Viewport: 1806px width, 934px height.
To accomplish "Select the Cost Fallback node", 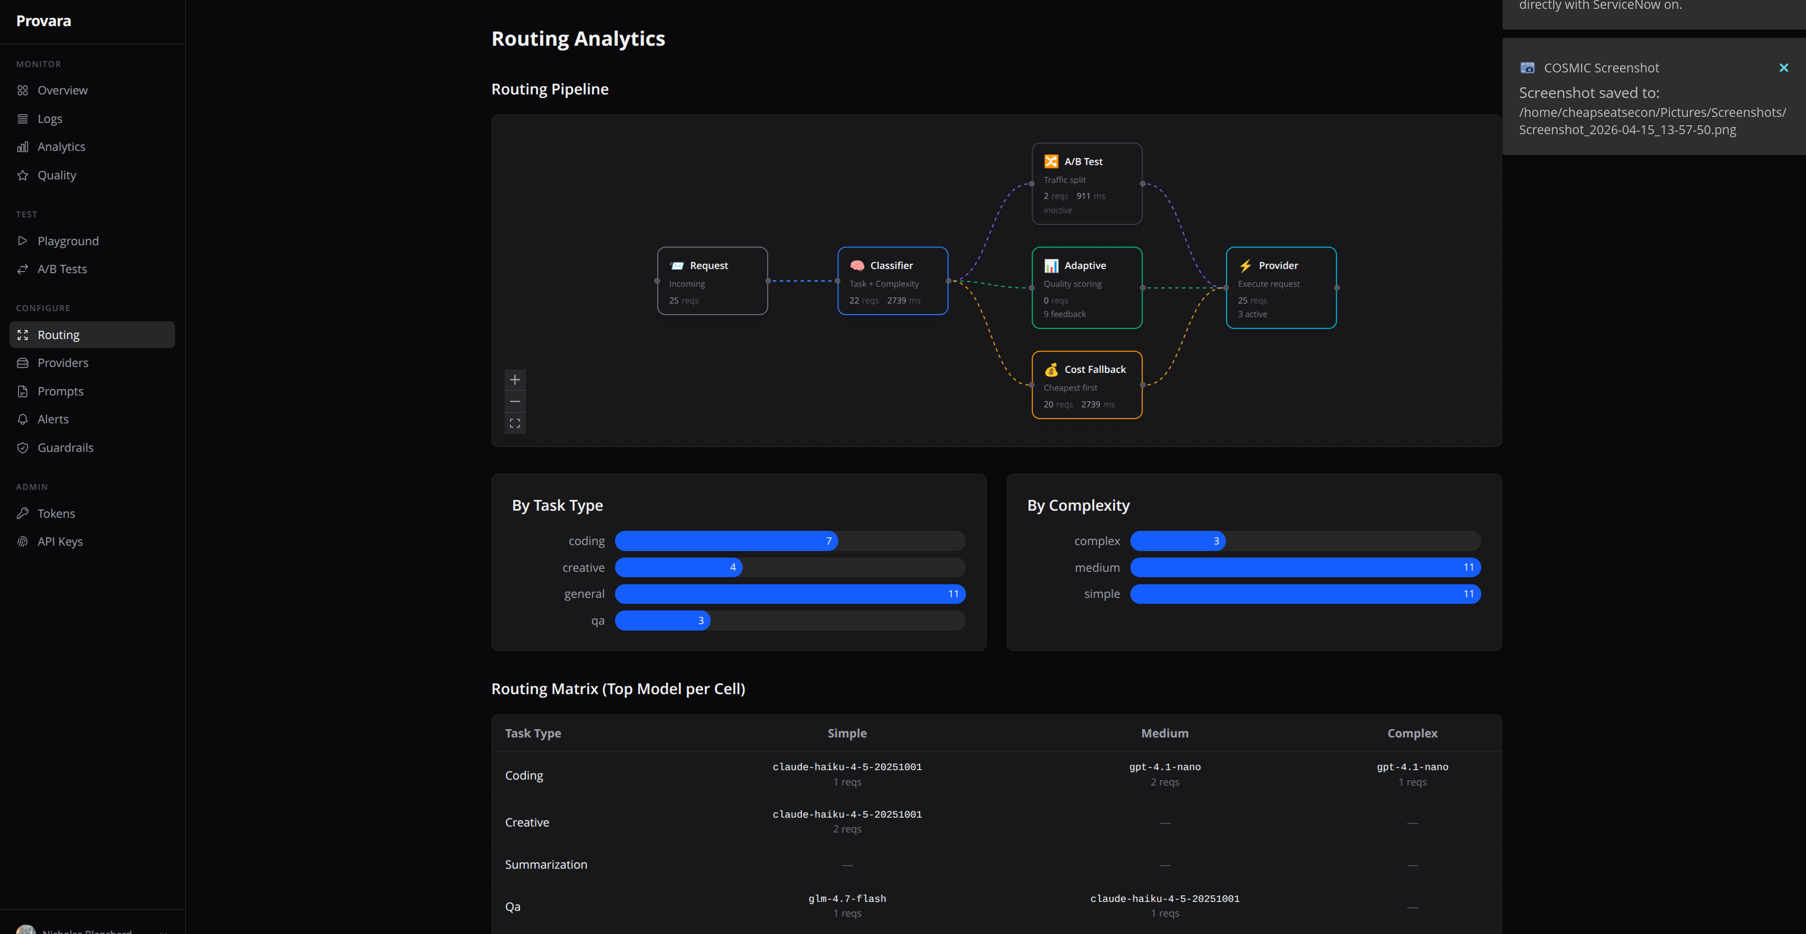I will click(x=1086, y=385).
